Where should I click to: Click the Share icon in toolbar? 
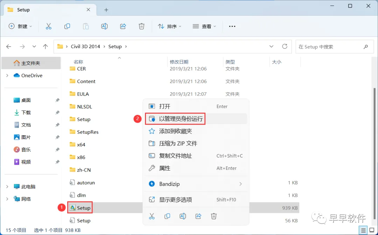(x=123, y=26)
